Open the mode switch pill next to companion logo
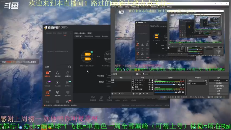Screen dimensions: 231x130 (64, 27)
